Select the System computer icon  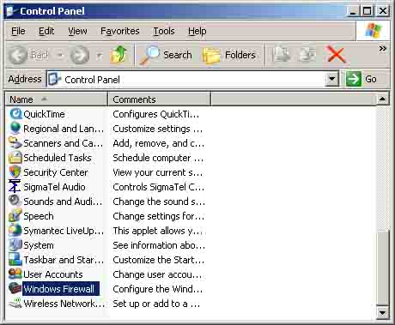(15, 245)
